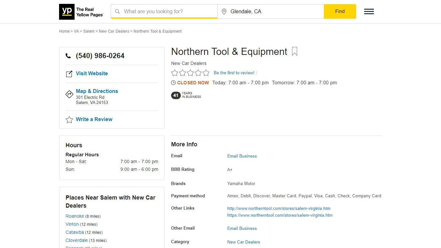Click CLOSED NOW status text
The image size is (441, 248).
click(x=193, y=83)
